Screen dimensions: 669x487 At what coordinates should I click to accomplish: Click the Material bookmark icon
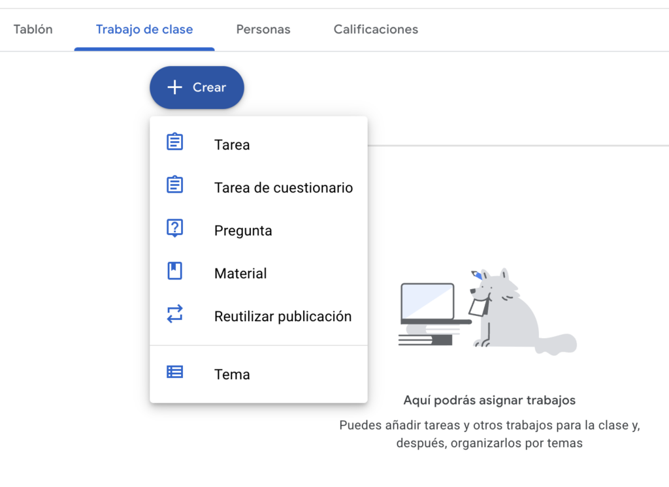tap(174, 271)
